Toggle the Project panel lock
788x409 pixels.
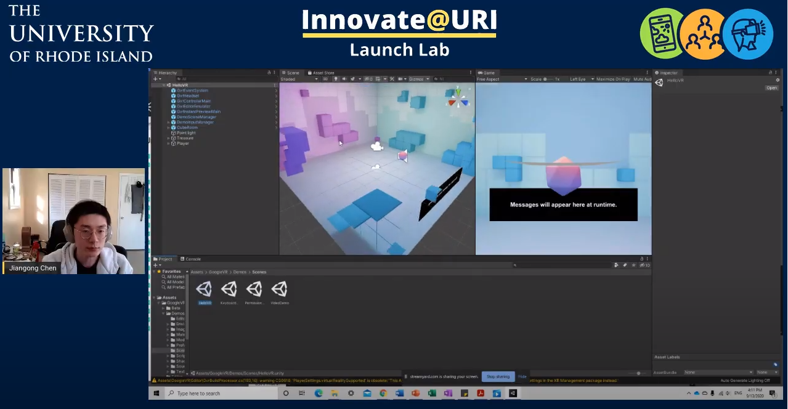[641, 259]
